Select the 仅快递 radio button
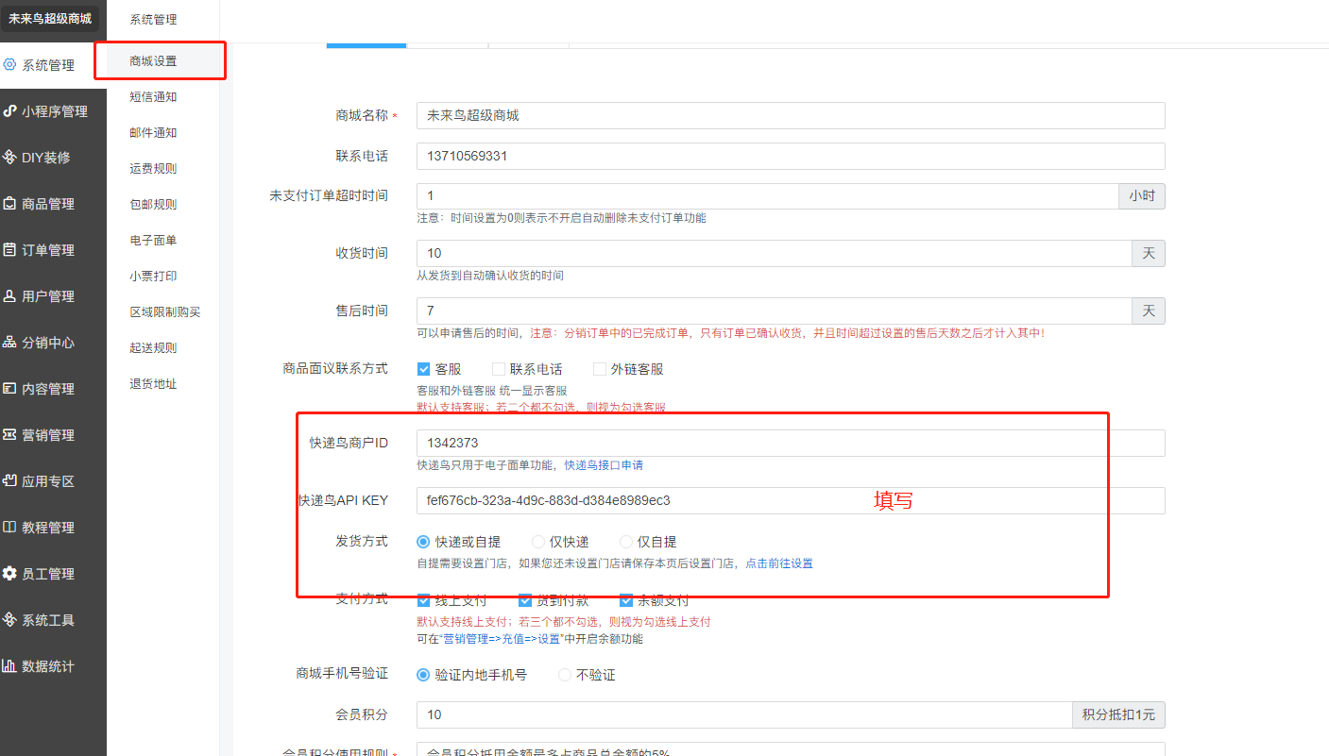Screen dimensions: 1329x756 tap(538, 542)
